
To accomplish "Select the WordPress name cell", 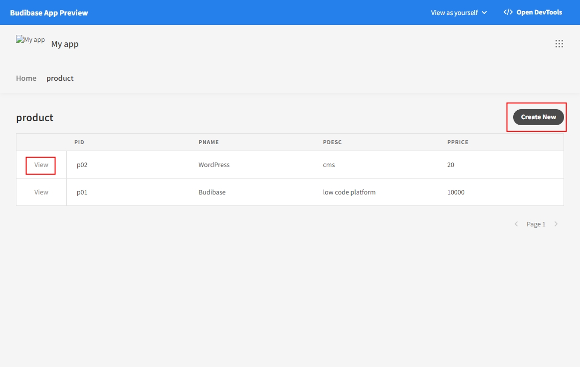I will tap(214, 165).
